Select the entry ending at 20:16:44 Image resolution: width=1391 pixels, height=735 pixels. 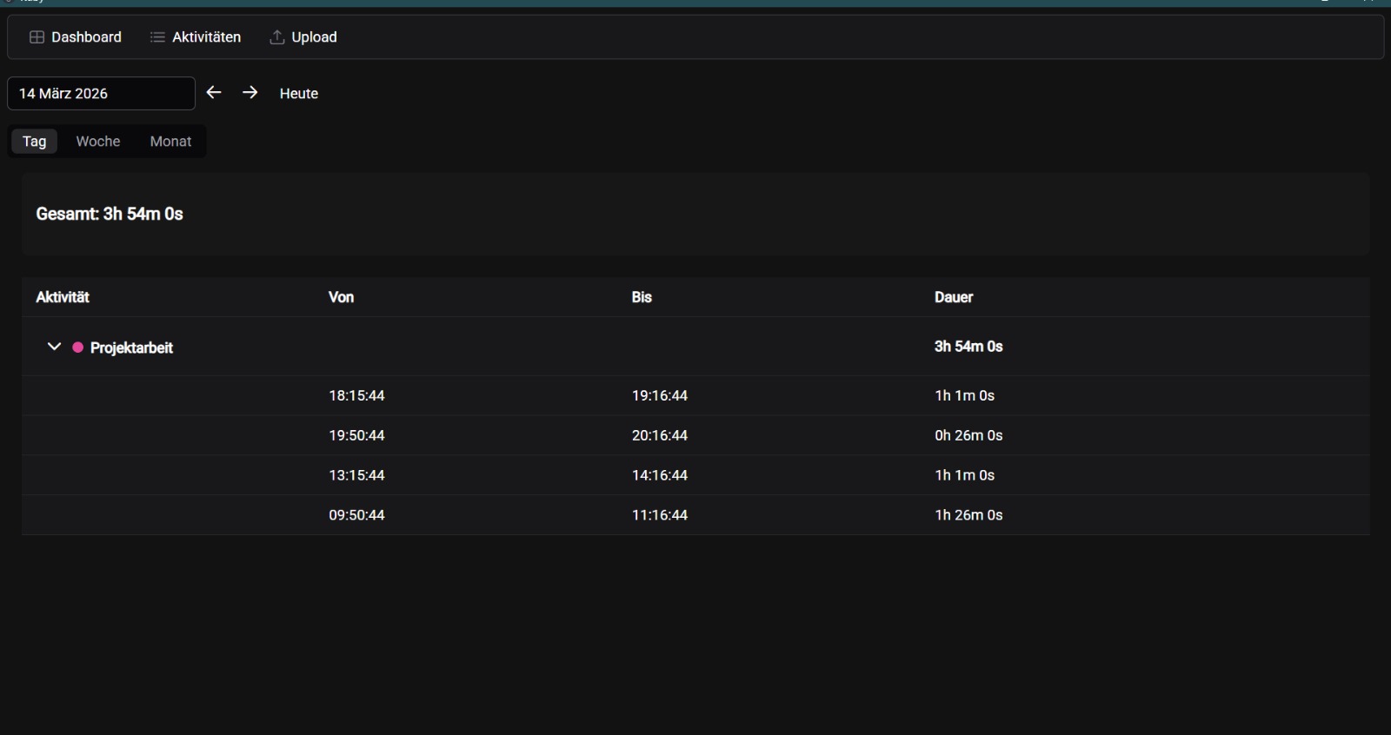pos(660,435)
